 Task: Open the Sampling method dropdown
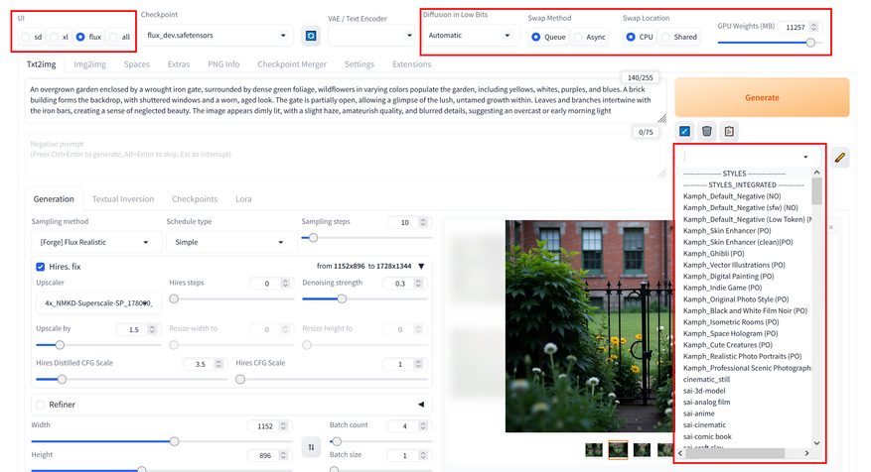point(94,242)
